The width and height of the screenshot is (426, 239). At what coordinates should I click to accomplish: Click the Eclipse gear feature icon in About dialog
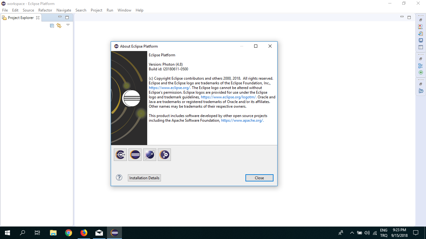(x=164, y=154)
